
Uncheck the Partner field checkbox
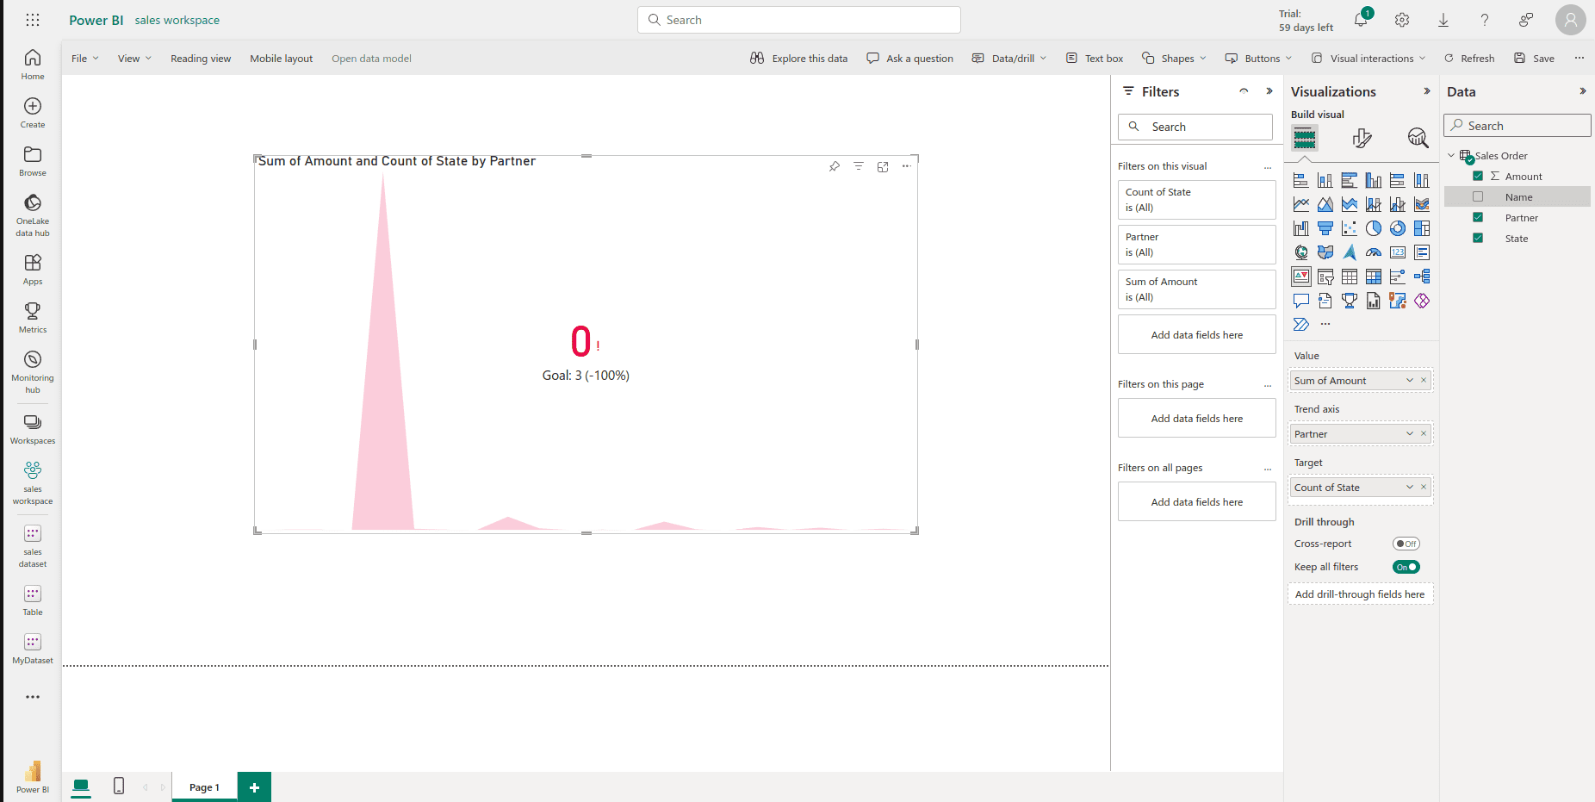1478,217
